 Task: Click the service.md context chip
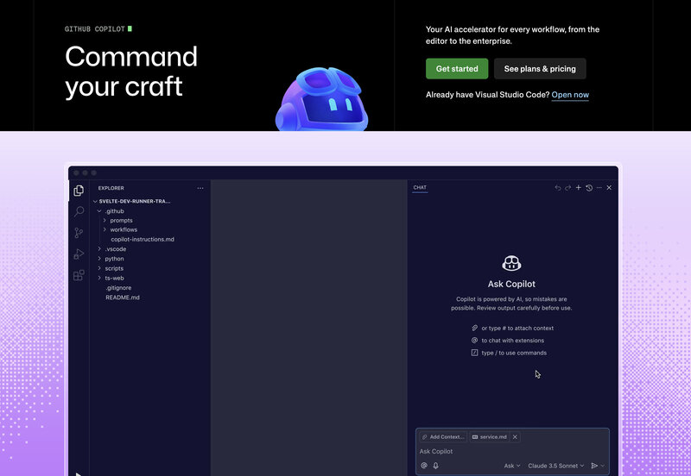pos(489,437)
